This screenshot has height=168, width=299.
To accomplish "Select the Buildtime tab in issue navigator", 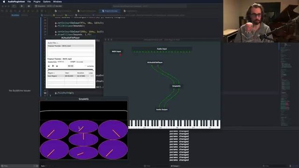I will [15, 15].
